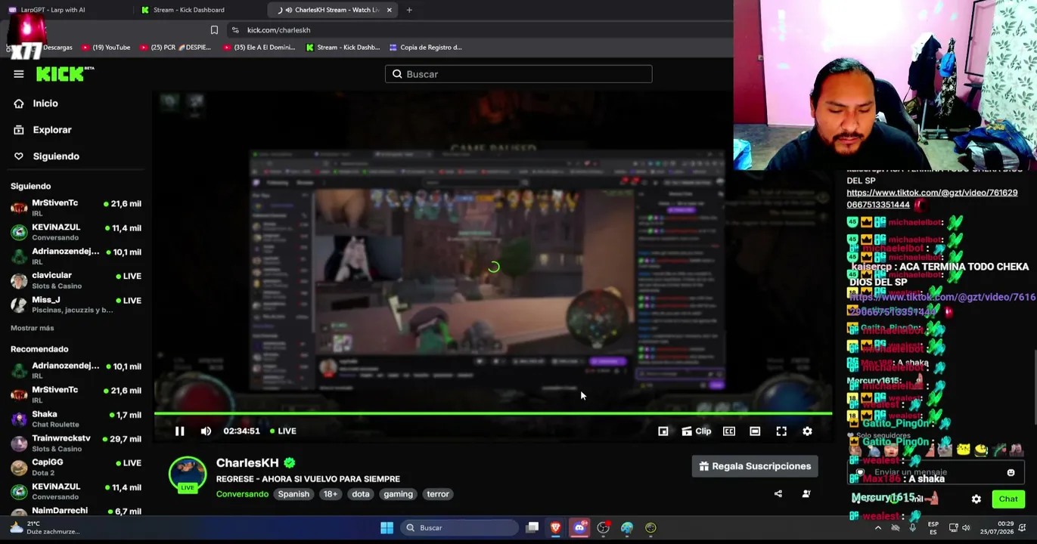Image resolution: width=1037 pixels, height=544 pixels.
Task: Select the 18+ tag
Action: (331, 494)
